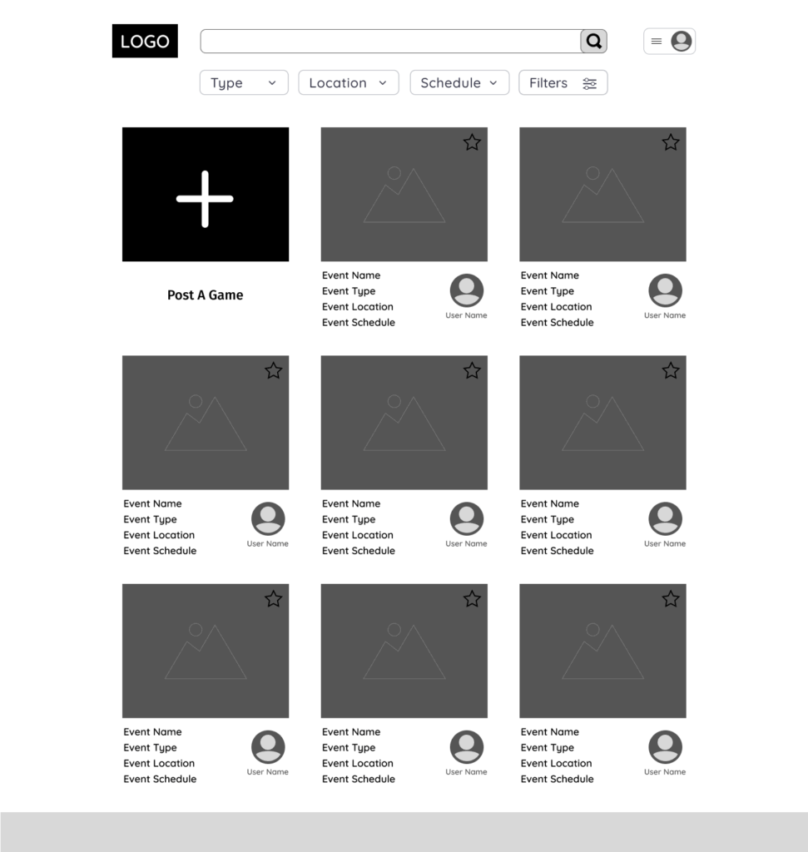Click the LOGO home image
The image size is (808, 852).
point(145,41)
